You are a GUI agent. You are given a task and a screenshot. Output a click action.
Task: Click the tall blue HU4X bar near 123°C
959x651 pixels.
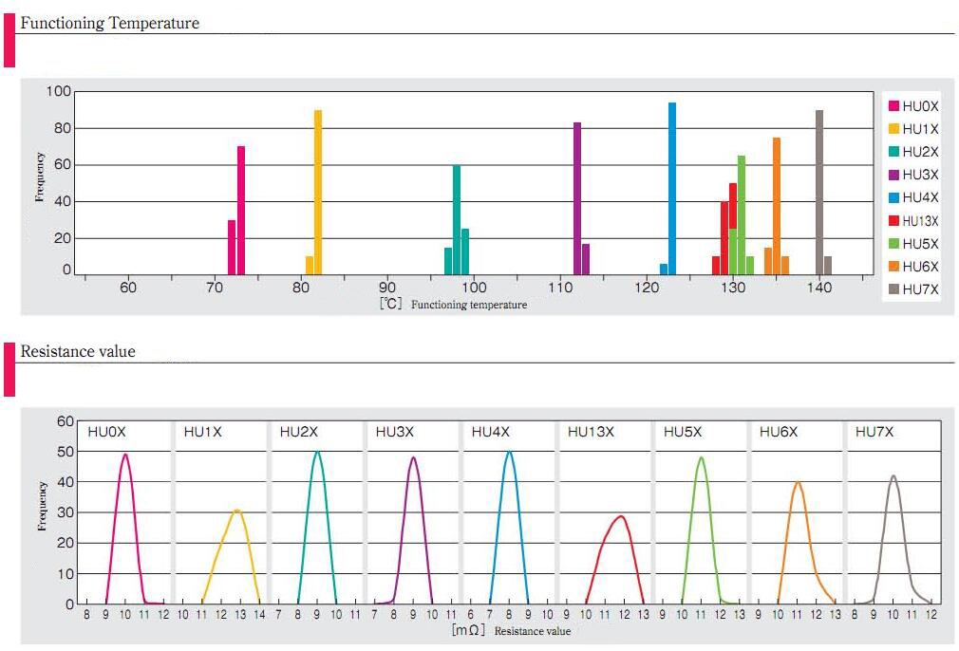[x=672, y=189]
